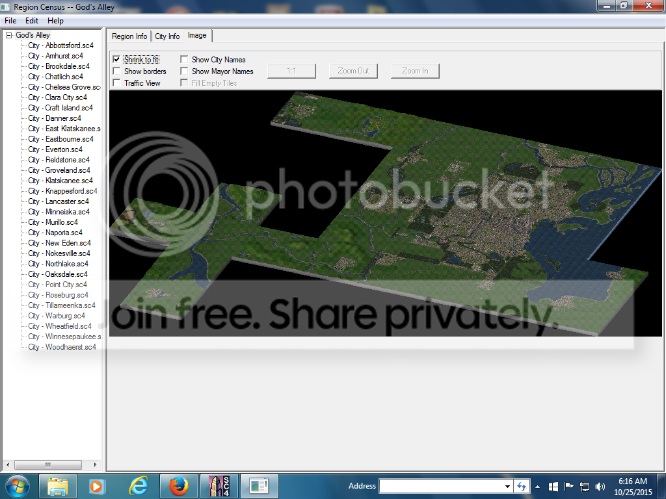Collapse the God's Alley tree node

[8, 35]
